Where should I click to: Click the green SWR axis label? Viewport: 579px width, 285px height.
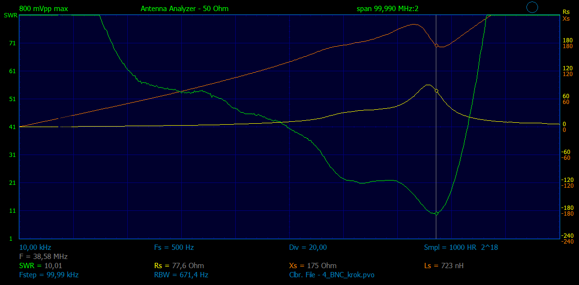[10, 15]
